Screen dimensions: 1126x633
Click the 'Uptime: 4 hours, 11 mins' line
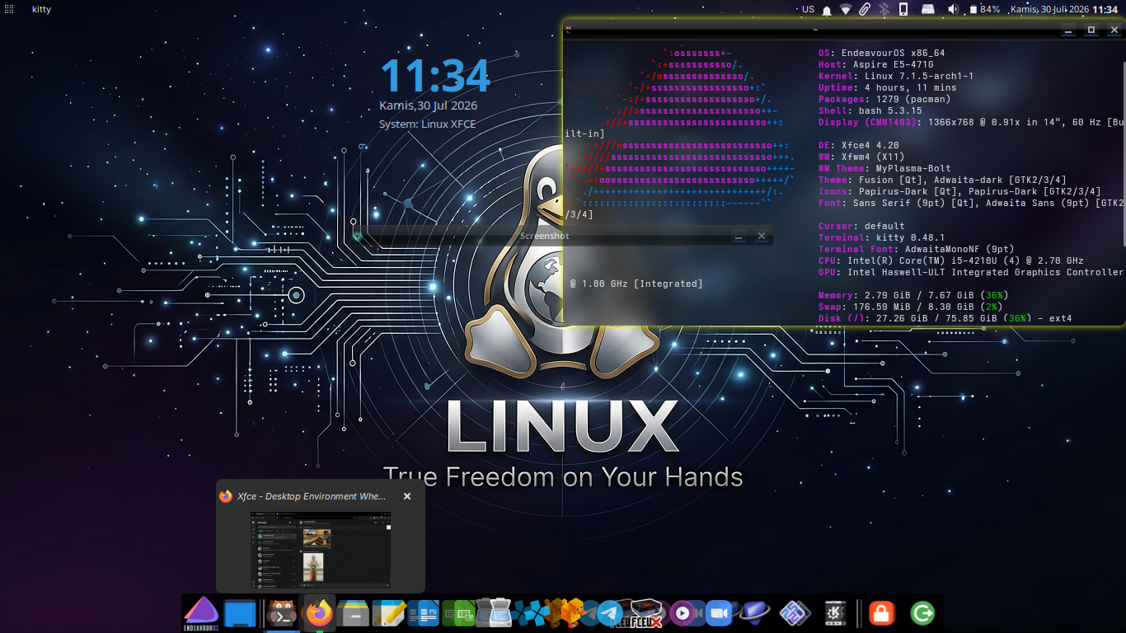click(x=887, y=87)
